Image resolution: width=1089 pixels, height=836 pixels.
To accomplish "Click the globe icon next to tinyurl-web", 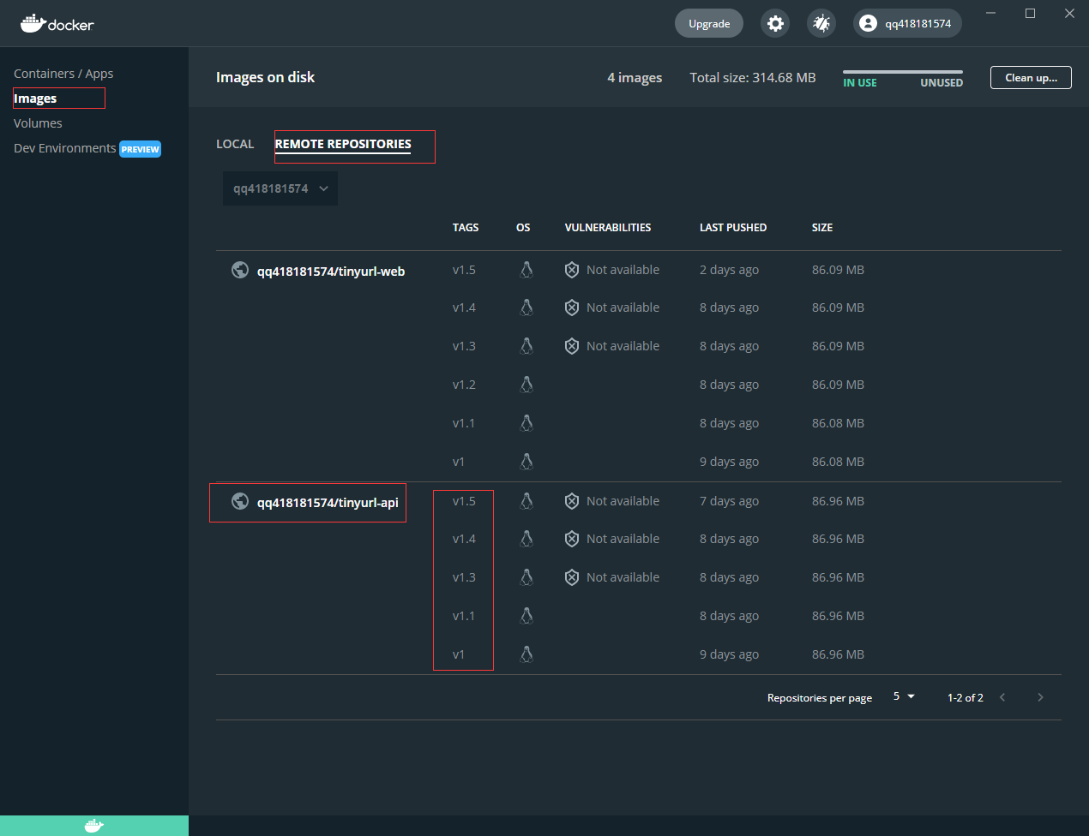I will (240, 270).
